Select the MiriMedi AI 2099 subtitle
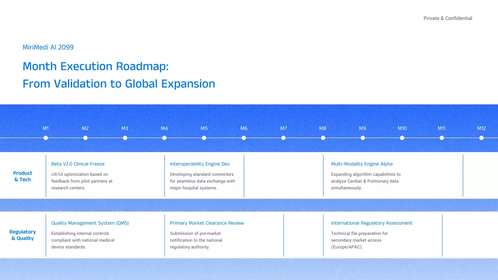Image resolution: width=498 pixels, height=280 pixels. [x=48, y=47]
